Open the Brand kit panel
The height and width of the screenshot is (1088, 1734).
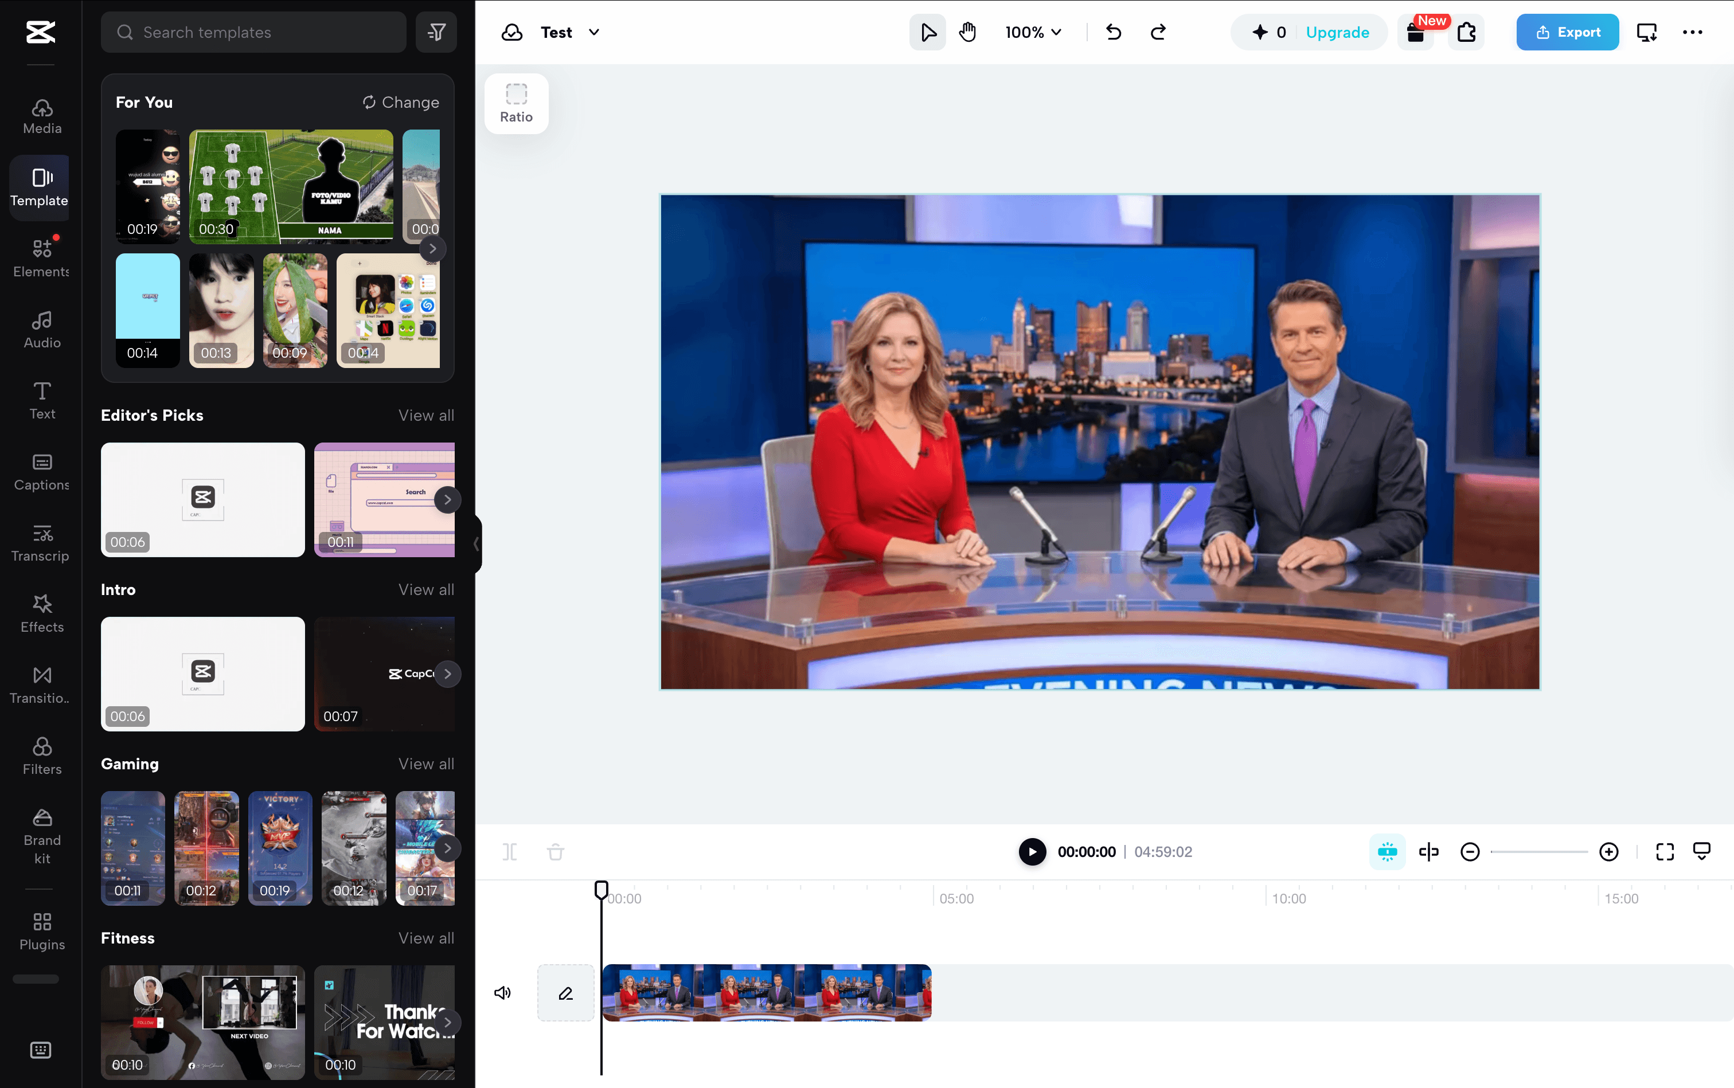click(42, 836)
